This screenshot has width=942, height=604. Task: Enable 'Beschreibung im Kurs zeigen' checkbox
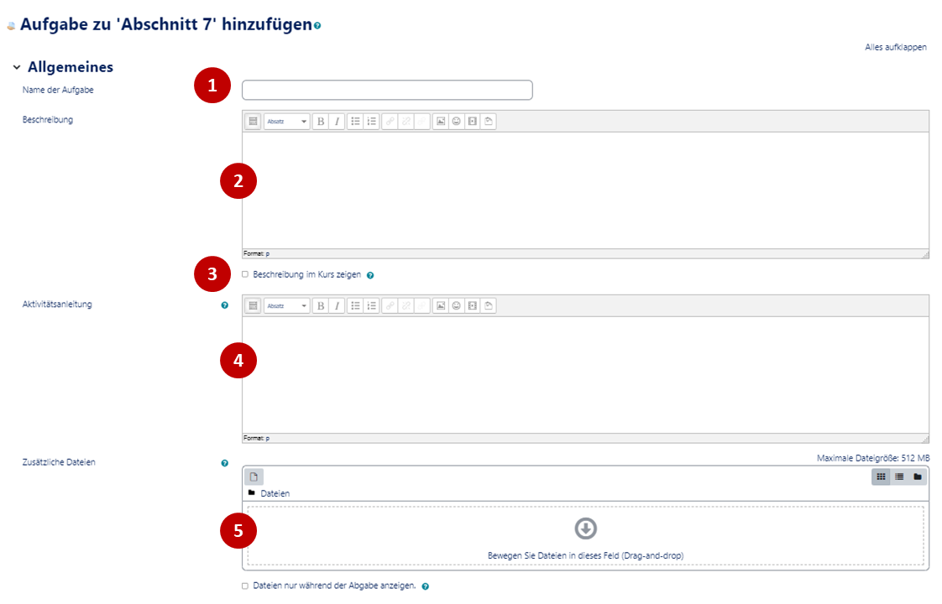coord(245,274)
